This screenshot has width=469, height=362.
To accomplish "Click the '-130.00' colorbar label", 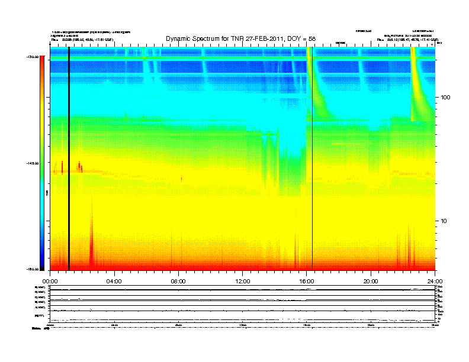I will [33, 57].
